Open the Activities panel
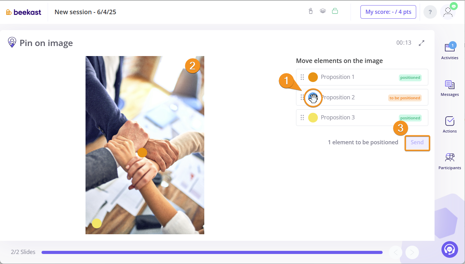This screenshot has height=264, width=465. click(450, 51)
